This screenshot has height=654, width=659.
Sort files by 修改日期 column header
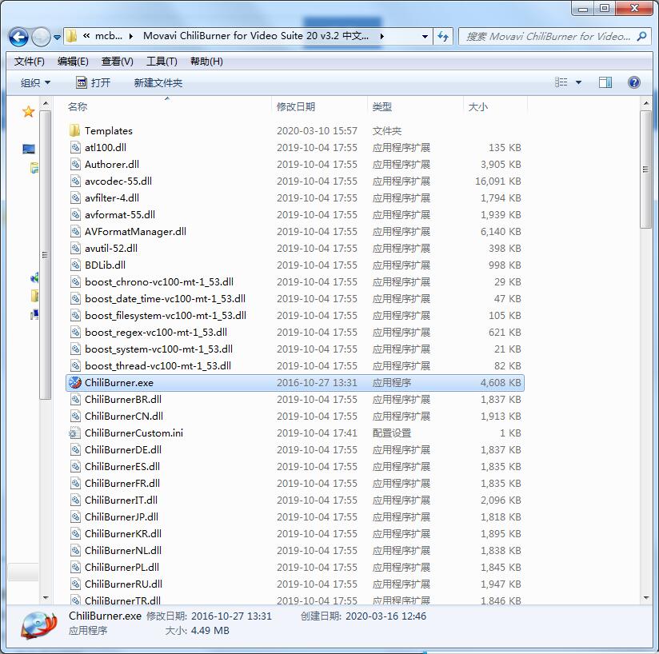click(296, 106)
